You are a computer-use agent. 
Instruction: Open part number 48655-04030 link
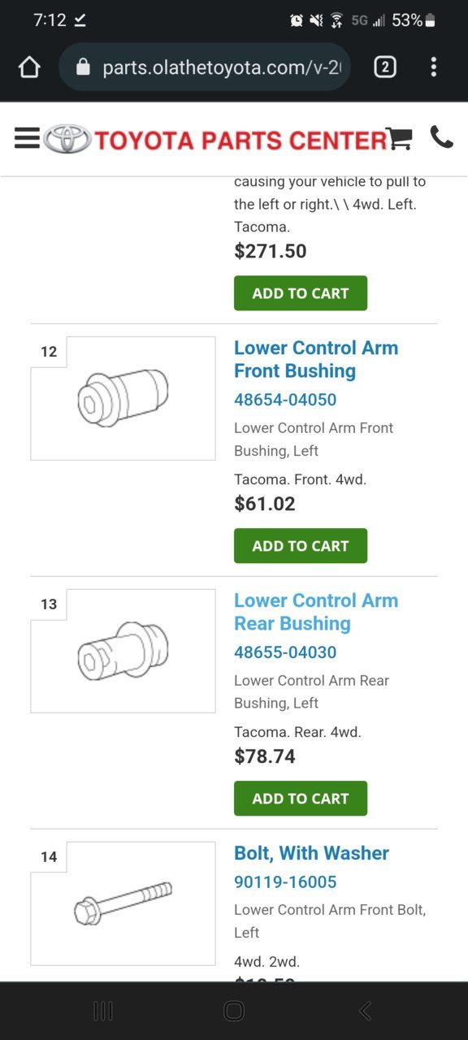[x=285, y=652]
